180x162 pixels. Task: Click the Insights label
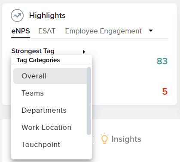point(126,139)
